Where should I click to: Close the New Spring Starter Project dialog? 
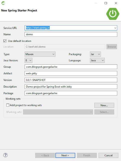pyautogui.click(x=116, y=3)
